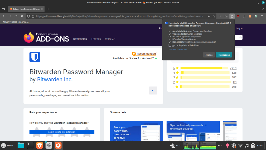Click the speaker app icon in taskbar

pos(49,145)
